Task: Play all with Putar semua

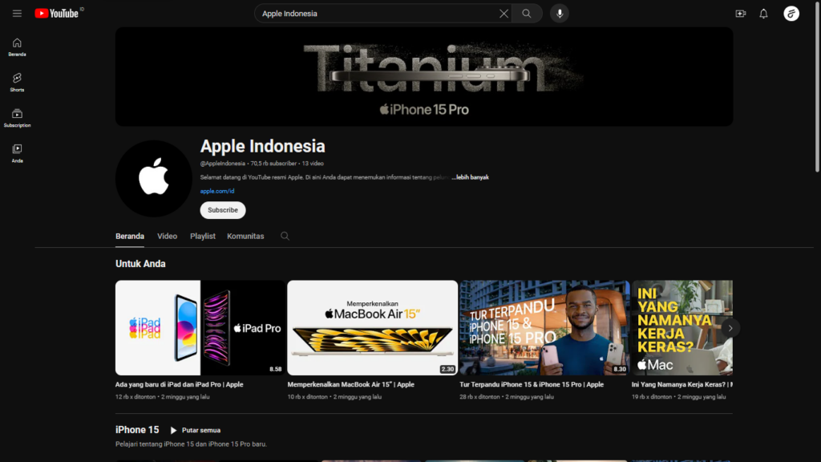Action: (196, 430)
